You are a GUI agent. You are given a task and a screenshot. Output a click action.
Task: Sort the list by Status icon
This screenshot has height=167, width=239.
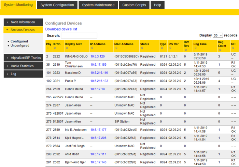(141, 48)
